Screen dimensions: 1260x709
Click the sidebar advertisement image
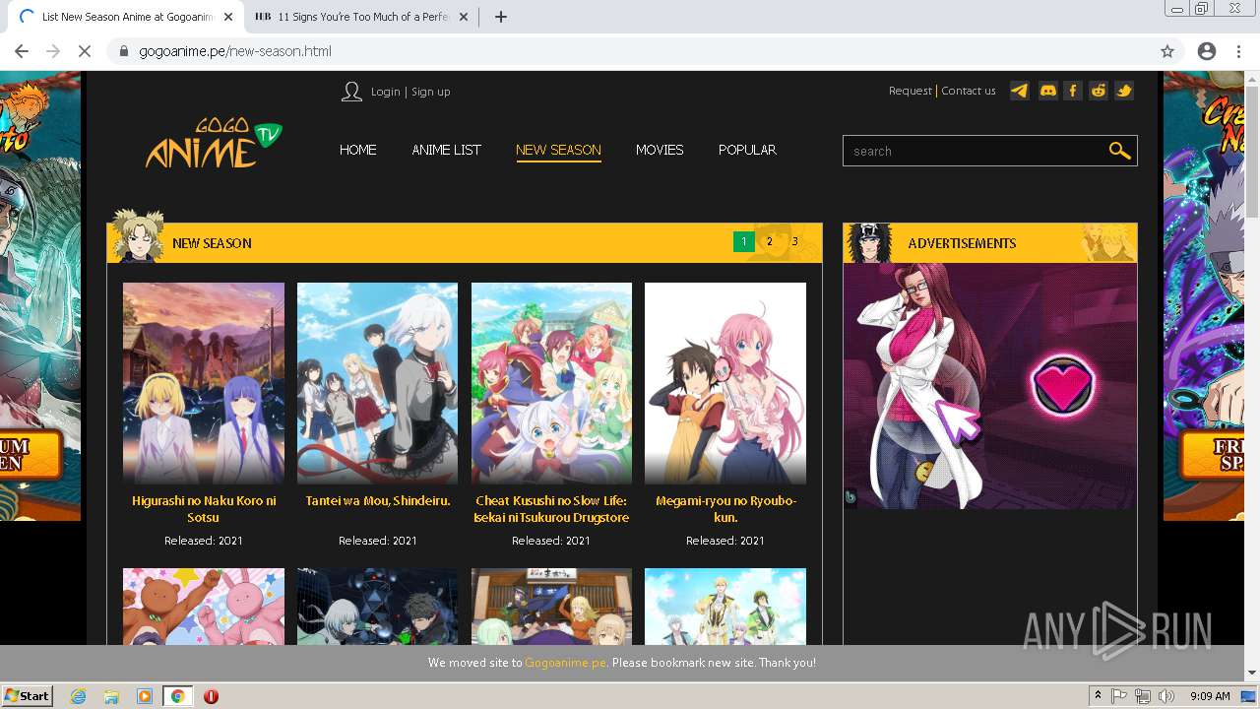click(x=990, y=386)
